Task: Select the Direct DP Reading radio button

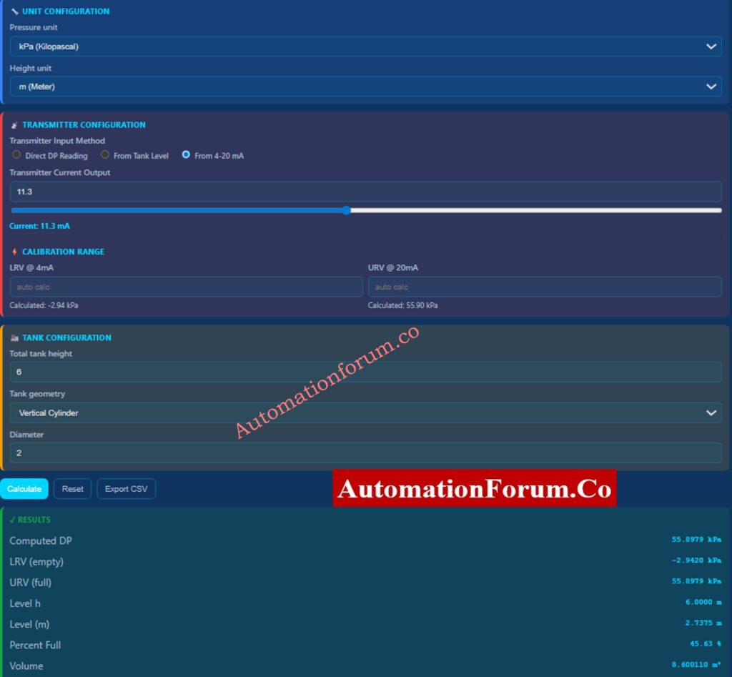Action: click(17, 155)
